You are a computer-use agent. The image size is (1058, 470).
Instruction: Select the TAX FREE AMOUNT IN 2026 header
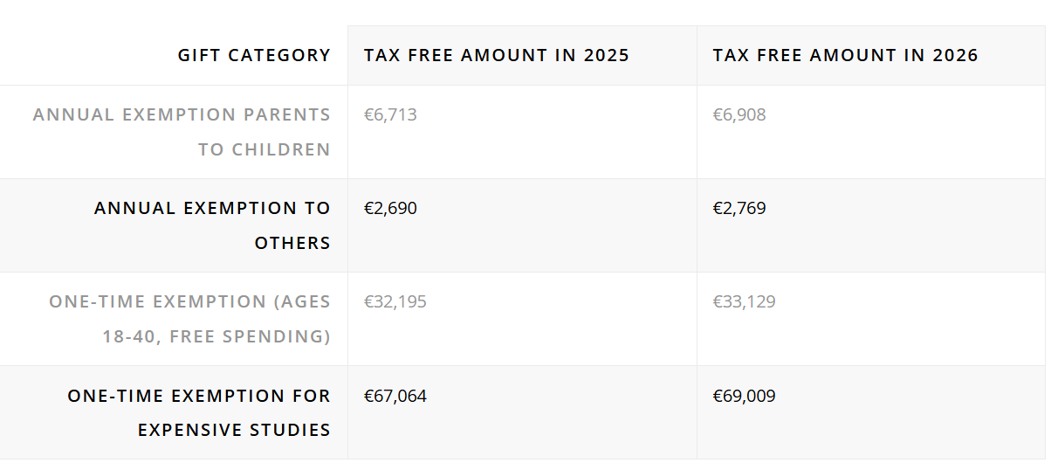[845, 55]
